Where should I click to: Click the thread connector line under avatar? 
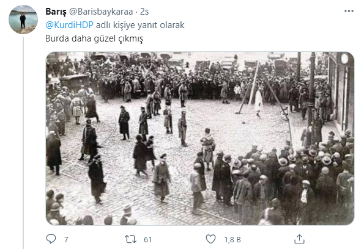23,142
